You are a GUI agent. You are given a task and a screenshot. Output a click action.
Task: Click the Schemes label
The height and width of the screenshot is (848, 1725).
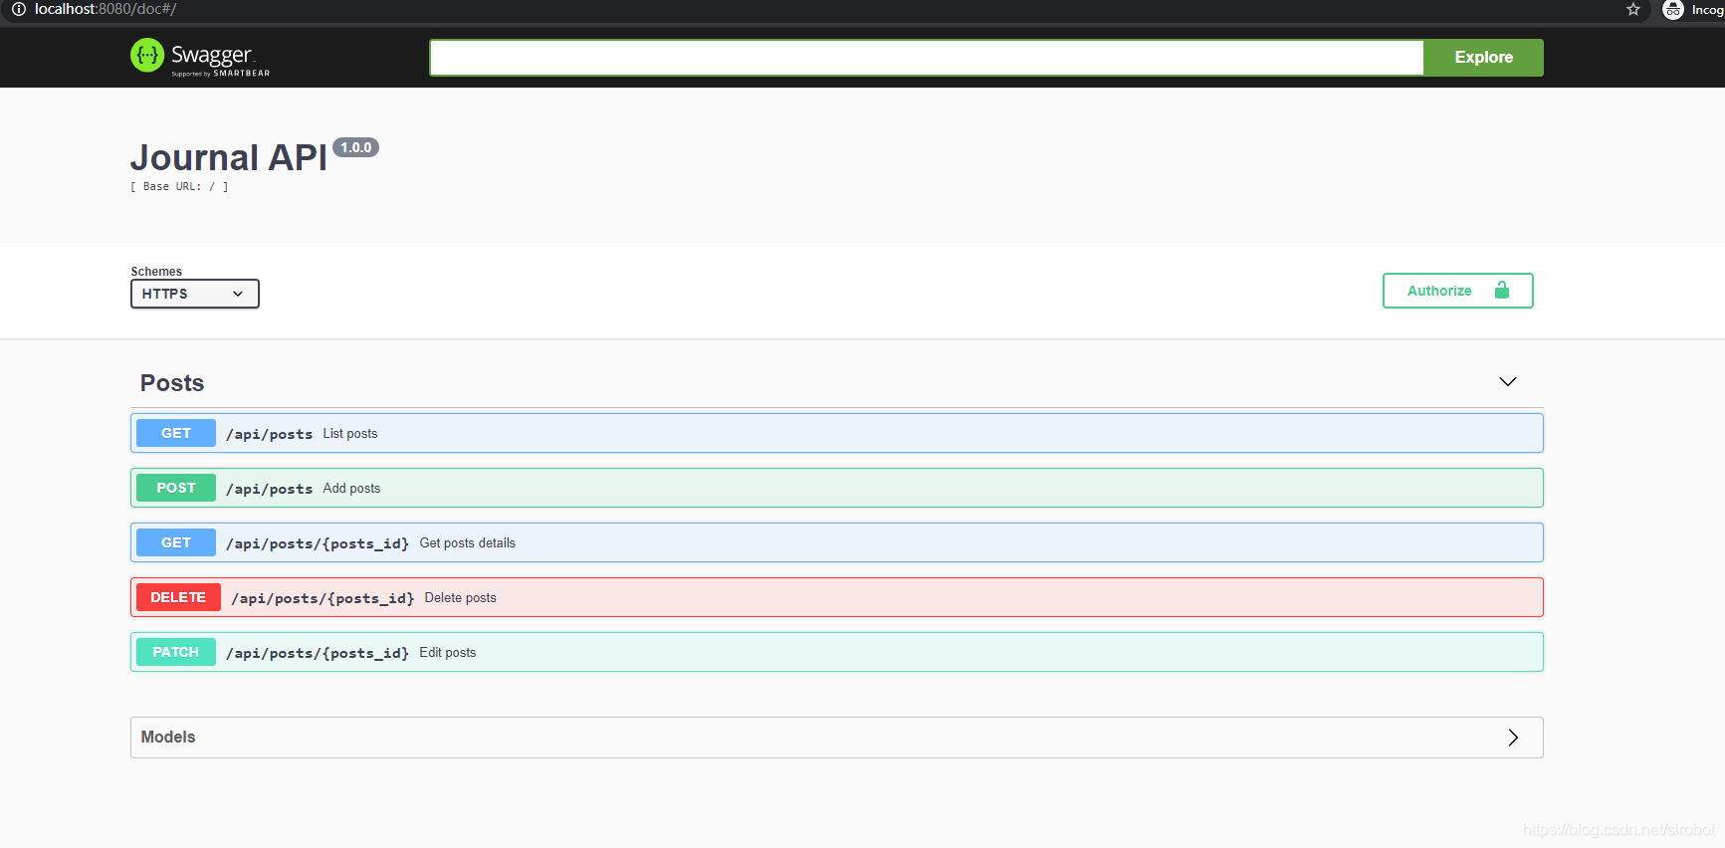[156, 272]
